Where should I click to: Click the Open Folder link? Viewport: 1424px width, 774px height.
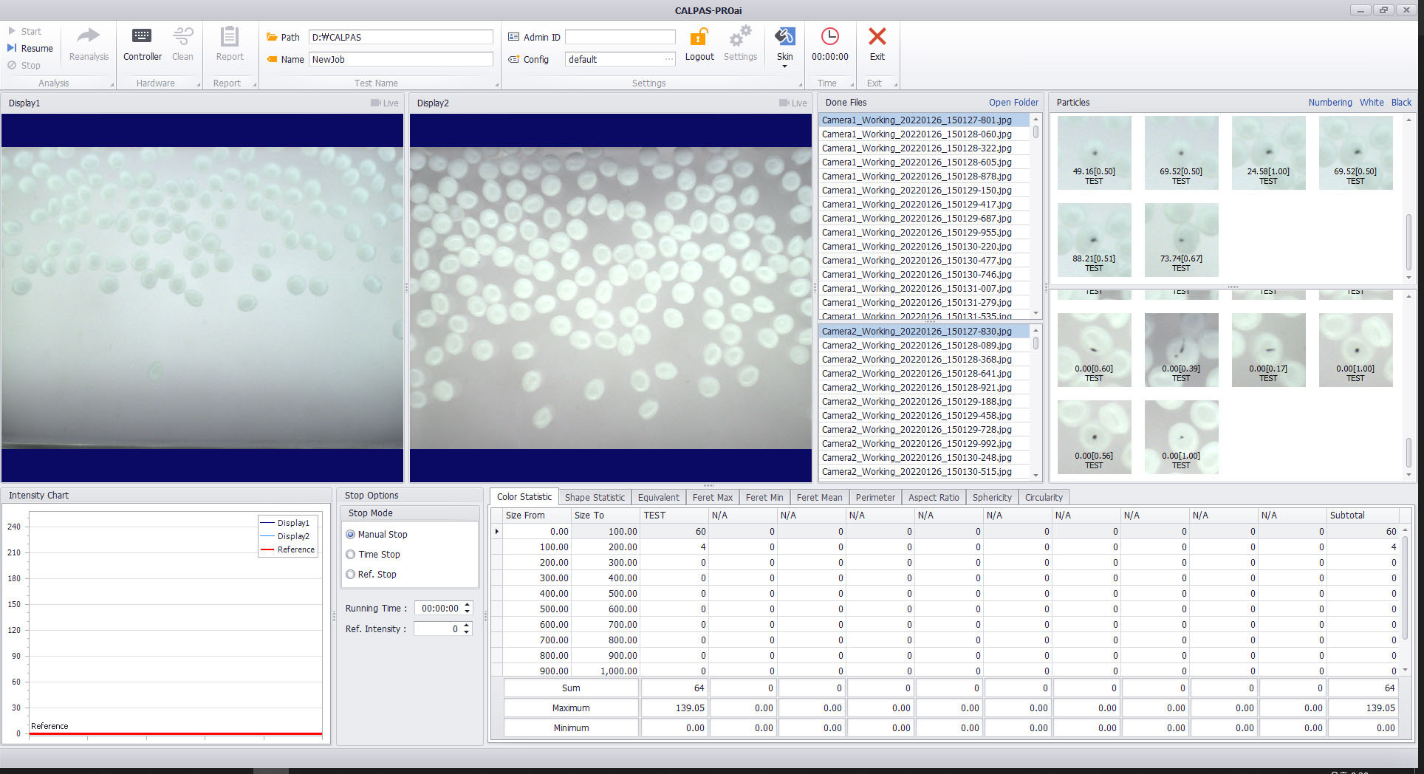point(1013,103)
